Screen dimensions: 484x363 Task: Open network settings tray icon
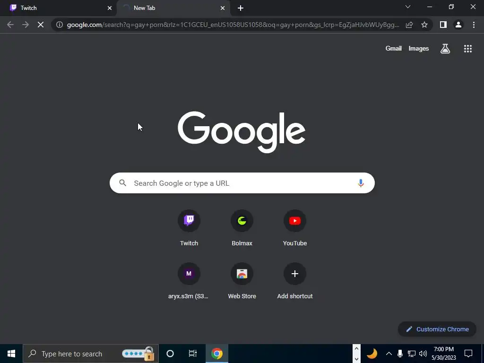[x=412, y=354]
